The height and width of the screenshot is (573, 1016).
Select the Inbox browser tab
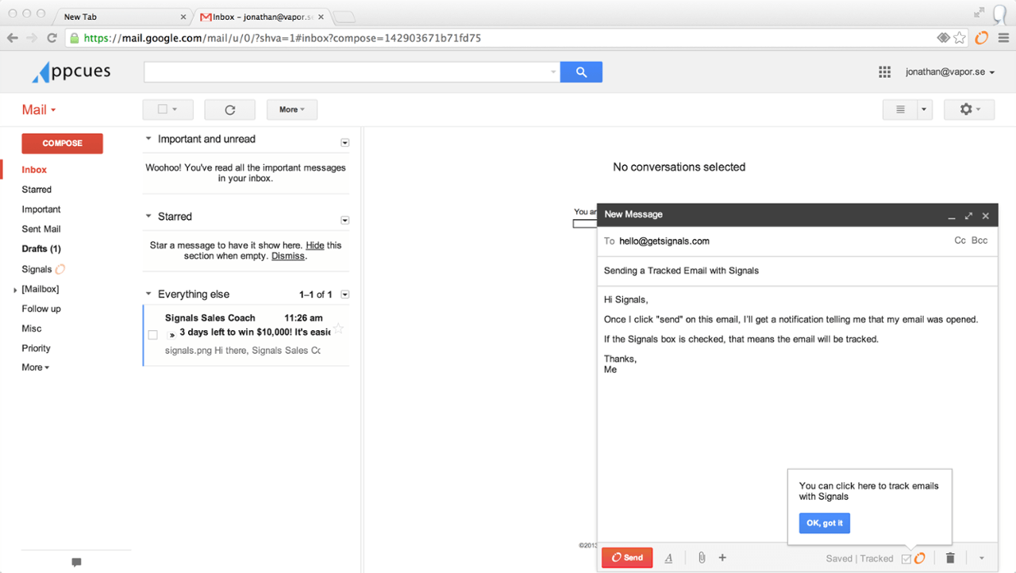[x=262, y=17]
